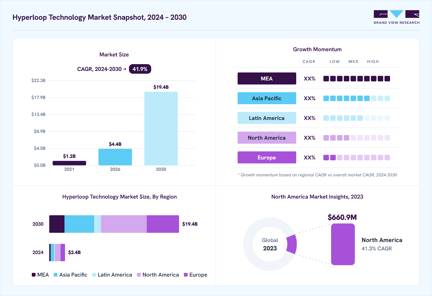Click the $1.2B label above 2021 bar
This screenshot has height=296, width=432.
tap(69, 156)
